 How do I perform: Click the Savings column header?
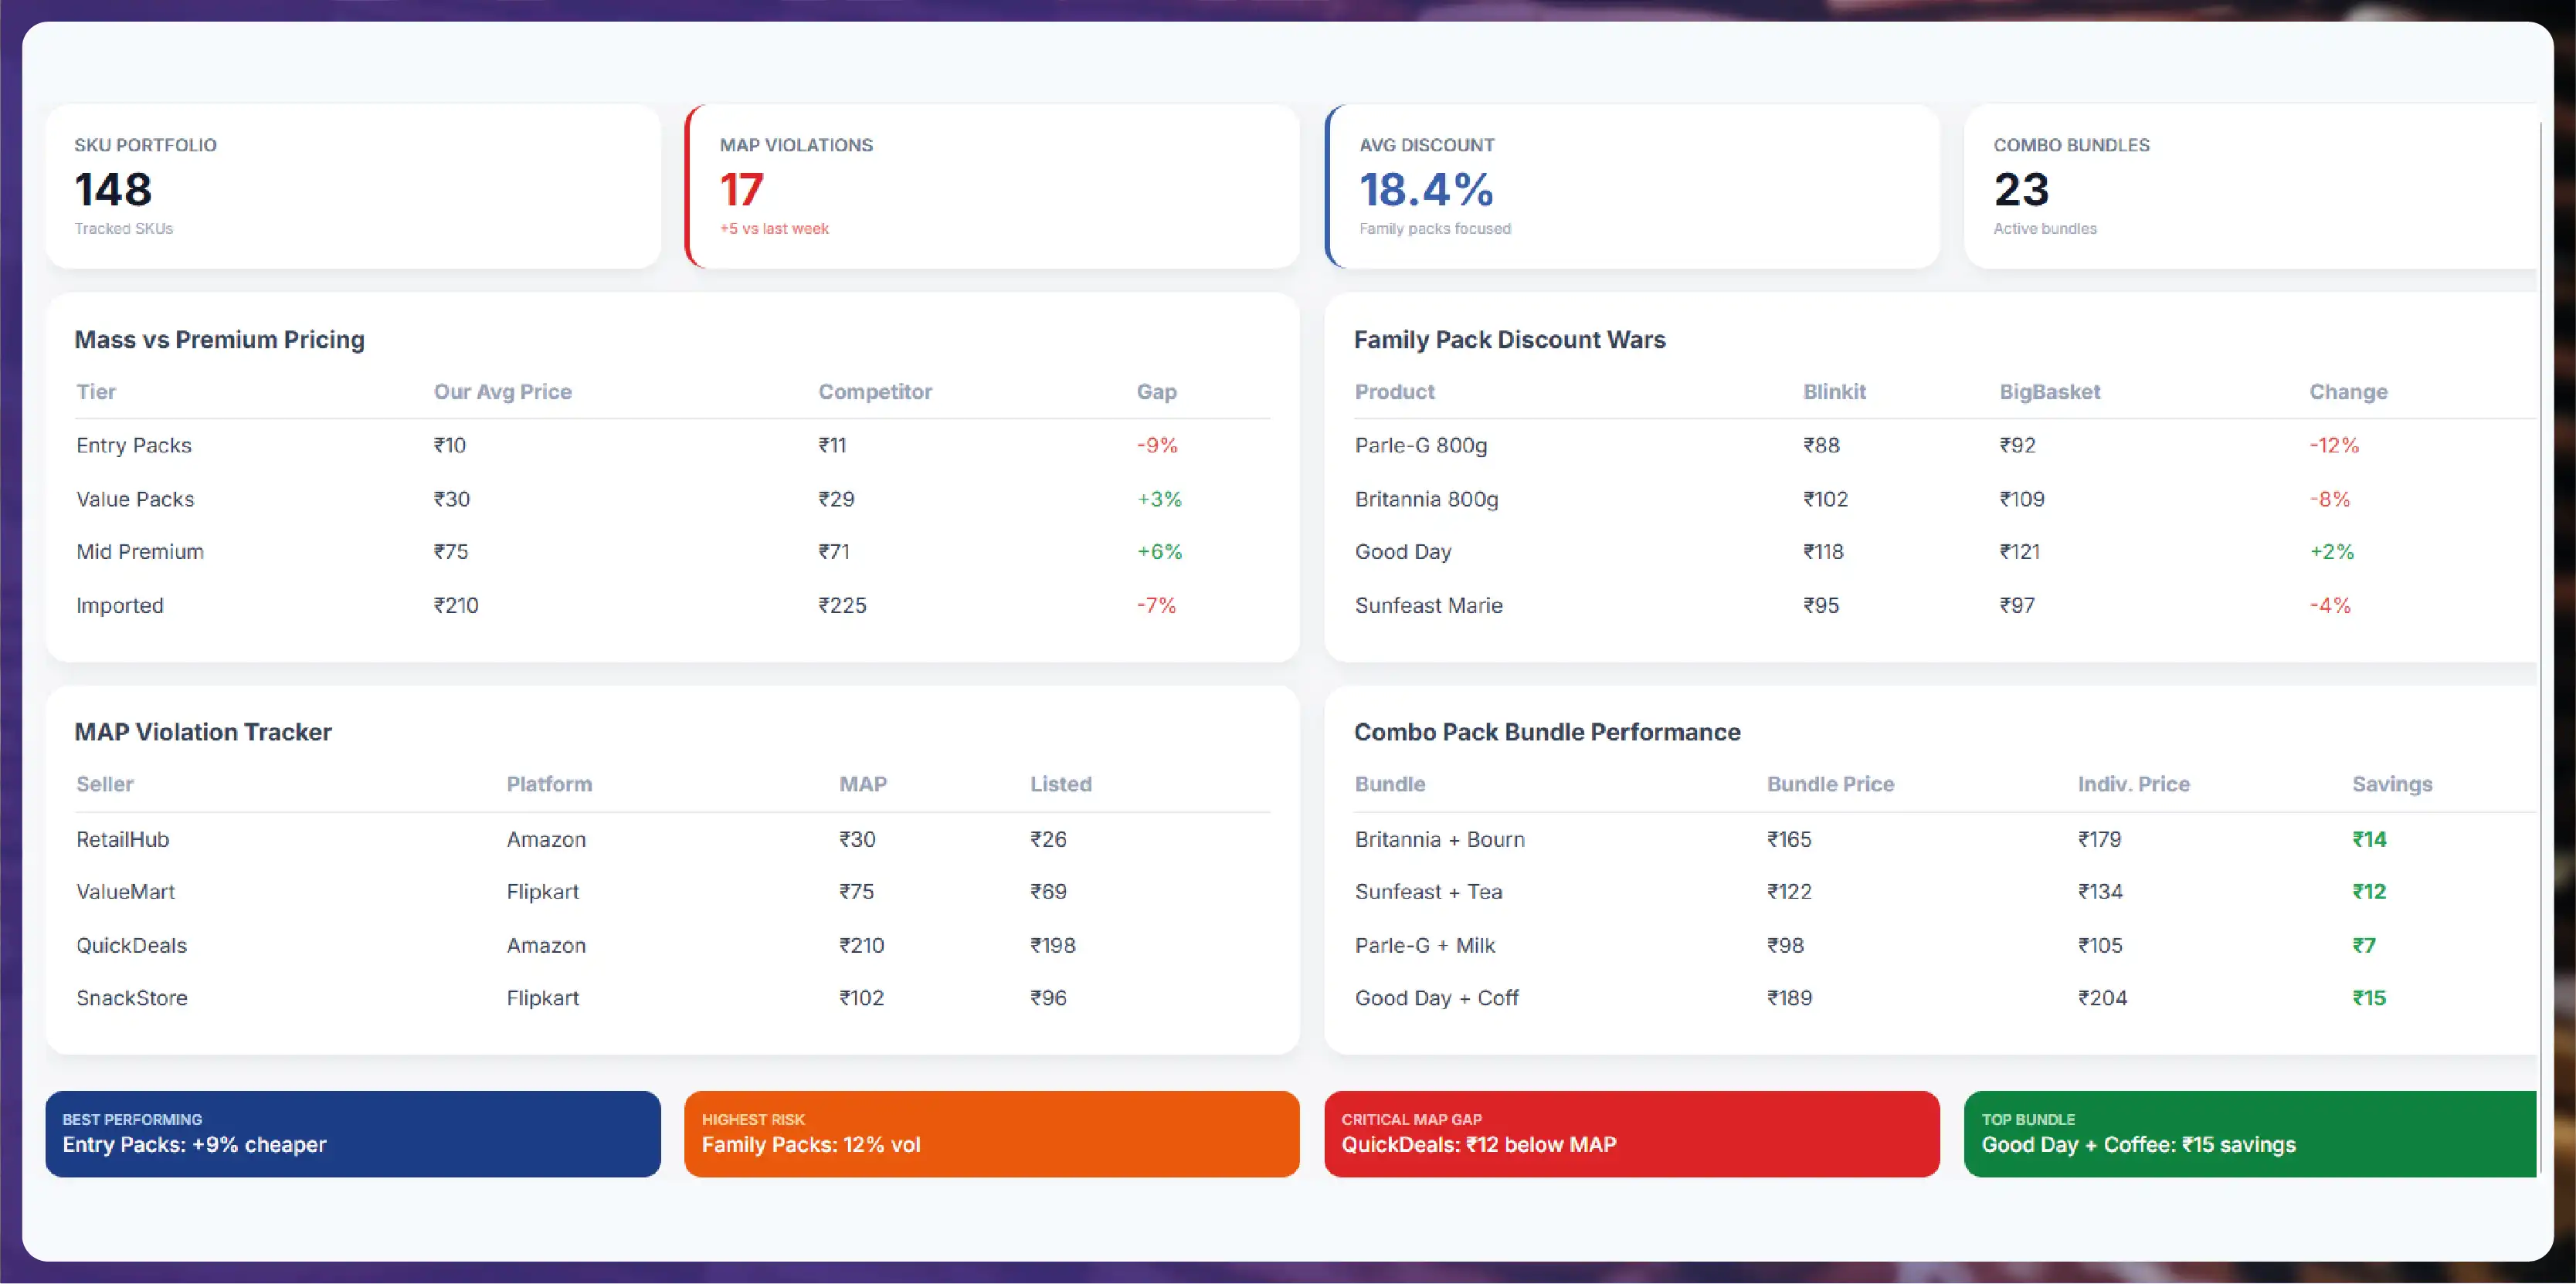(x=2392, y=784)
